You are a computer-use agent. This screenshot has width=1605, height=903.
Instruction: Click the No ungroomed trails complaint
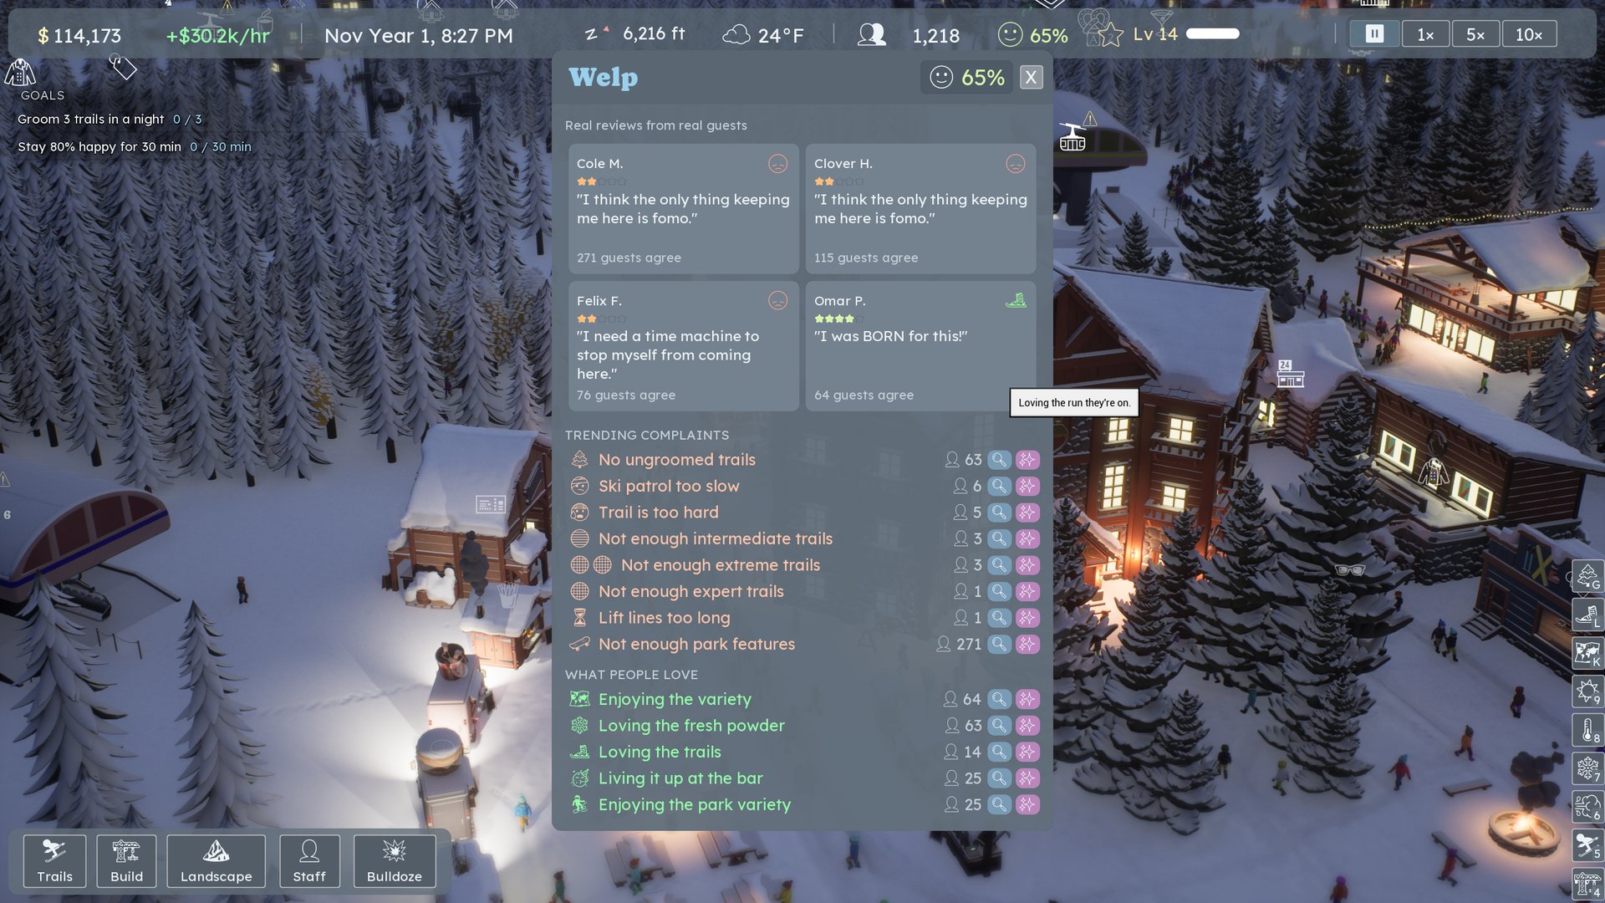click(676, 459)
